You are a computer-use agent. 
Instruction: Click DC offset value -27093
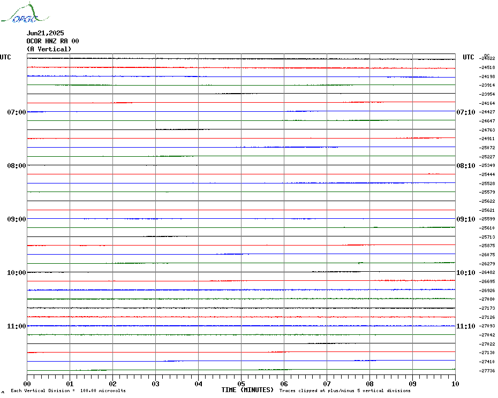[x=487, y=326]
